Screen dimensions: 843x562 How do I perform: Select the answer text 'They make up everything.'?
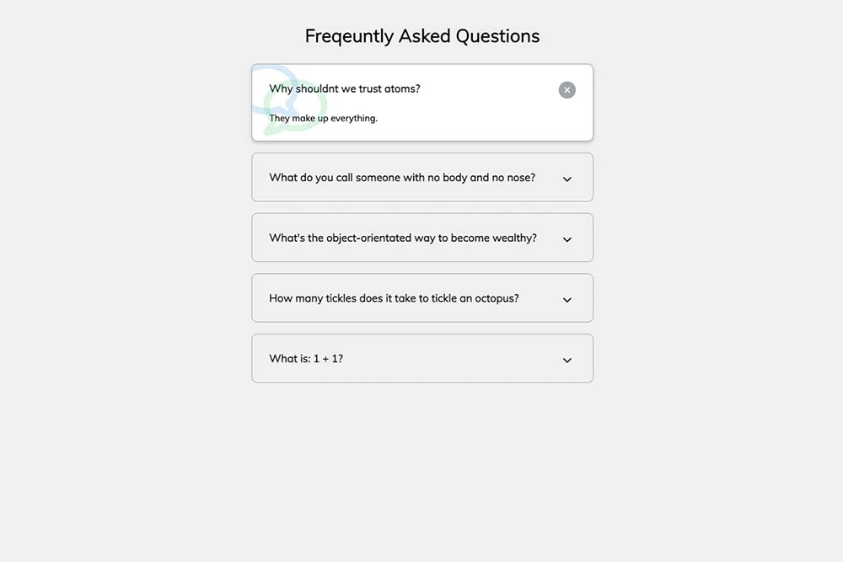click(324, 118)
